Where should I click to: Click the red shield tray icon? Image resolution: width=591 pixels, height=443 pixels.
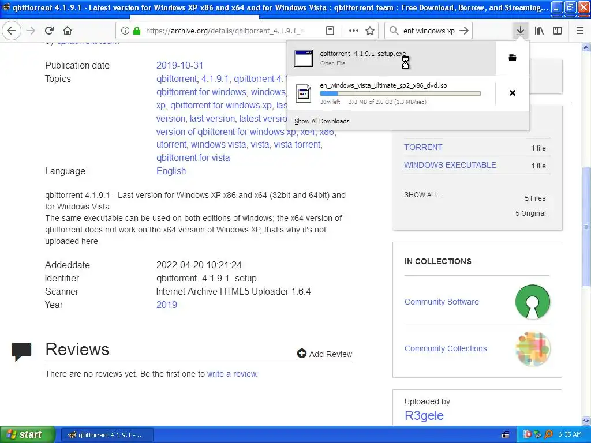[528, 435]
